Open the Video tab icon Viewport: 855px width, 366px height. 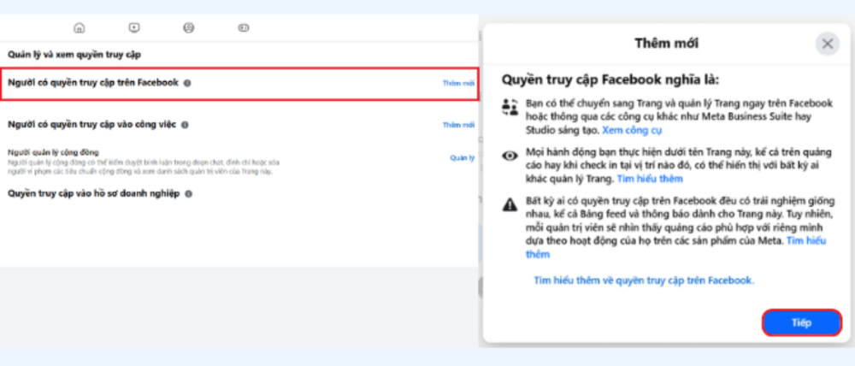(134, 28)
